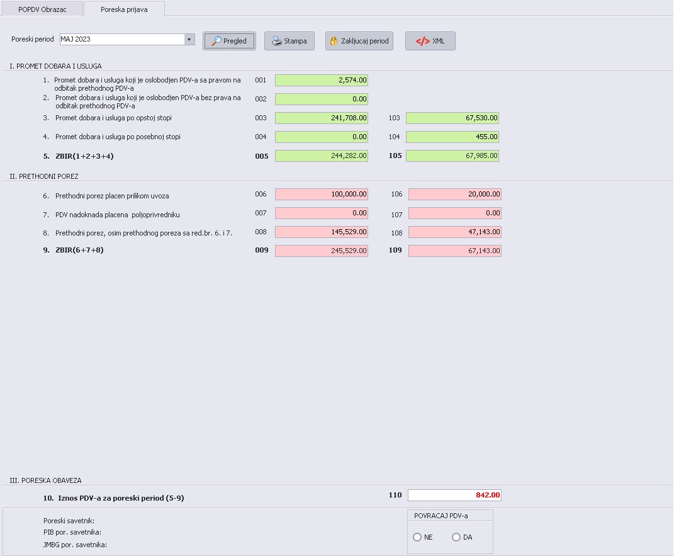The width and height of the screenshot is (674, 556).
Task: Click row 2 label about oslobodjen PDV-a bez prava
Action: pyautogui.click(x=148, y=101)
